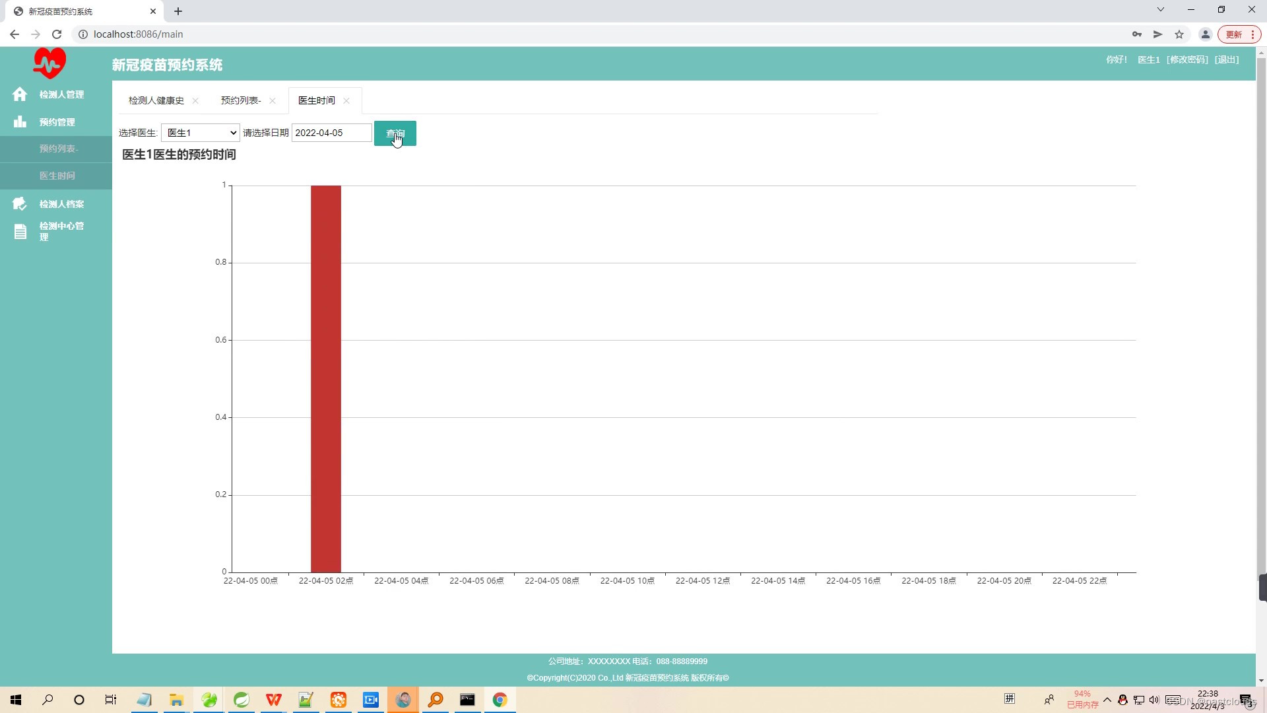Viewport: 1267px width, 713px height.
Task: Click the 退出 logout link
Action: [x=1227, y=59]
